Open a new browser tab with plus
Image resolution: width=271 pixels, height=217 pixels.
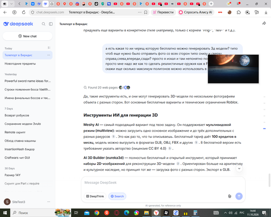pyautogui.click(x=211, y=4)
